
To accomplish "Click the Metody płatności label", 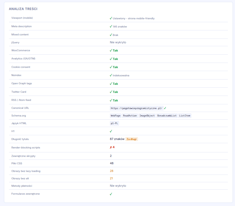I will 22,186.
